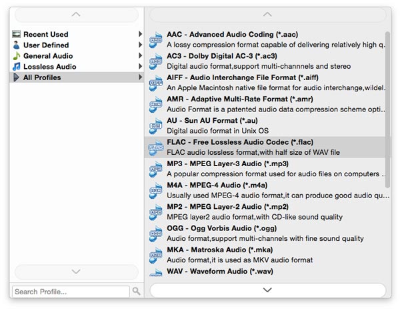Click 'Digital audio format,support multi-channnels and stereo'
This screenshot has height=309, width=400.
[x=259, y=66]
